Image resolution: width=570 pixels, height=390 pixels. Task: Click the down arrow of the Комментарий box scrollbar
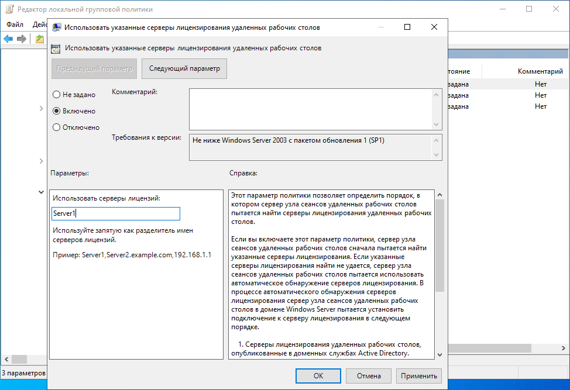click(x=436, y=125)
